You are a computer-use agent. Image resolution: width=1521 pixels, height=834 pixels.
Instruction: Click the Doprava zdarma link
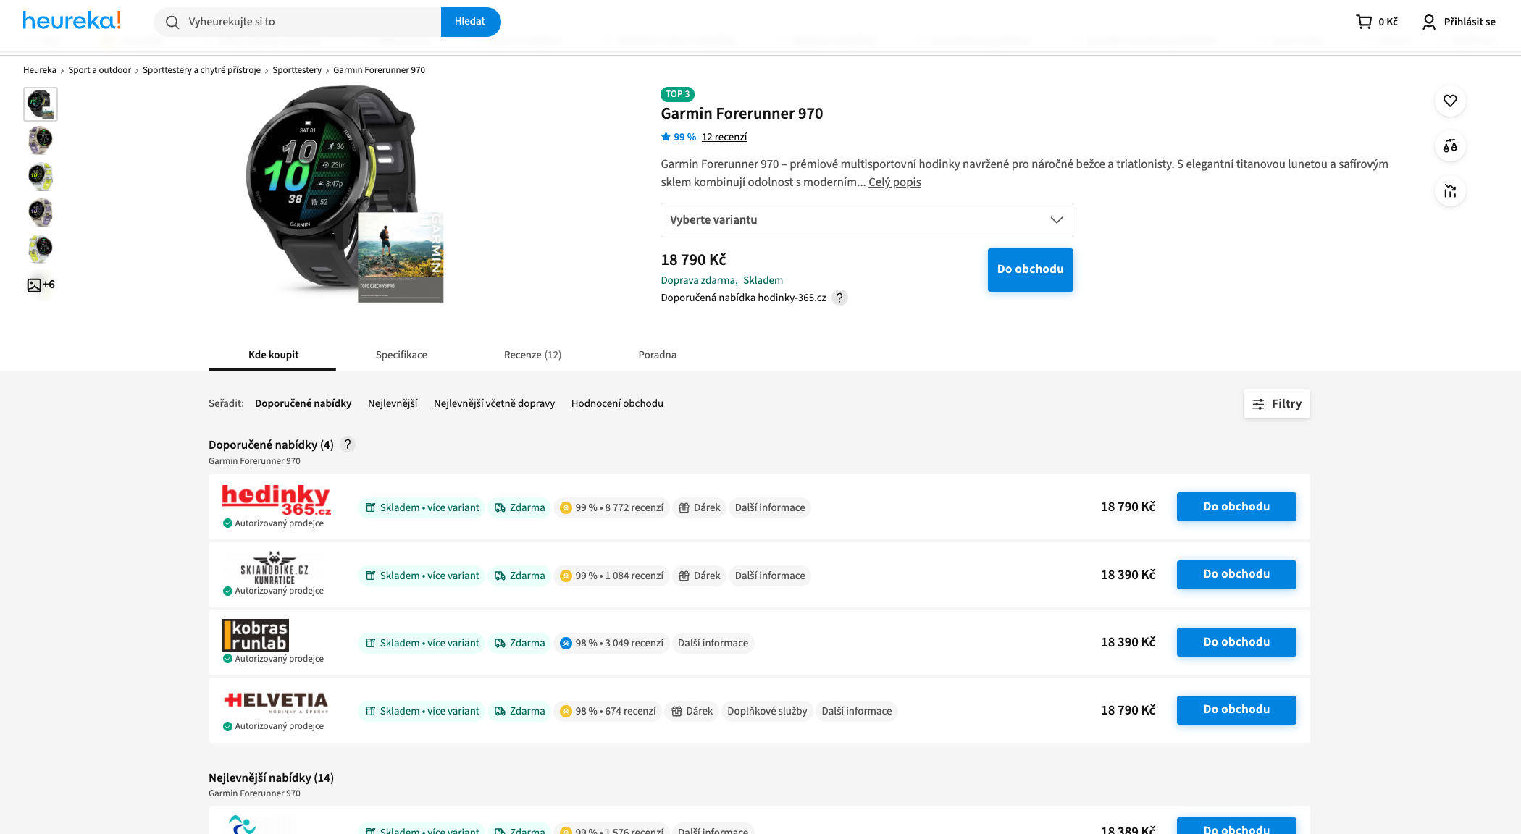click(697, 280)
